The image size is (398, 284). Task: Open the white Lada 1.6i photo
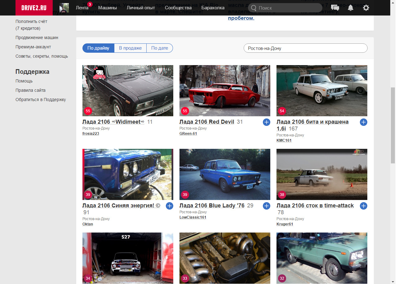coord(322,91)
